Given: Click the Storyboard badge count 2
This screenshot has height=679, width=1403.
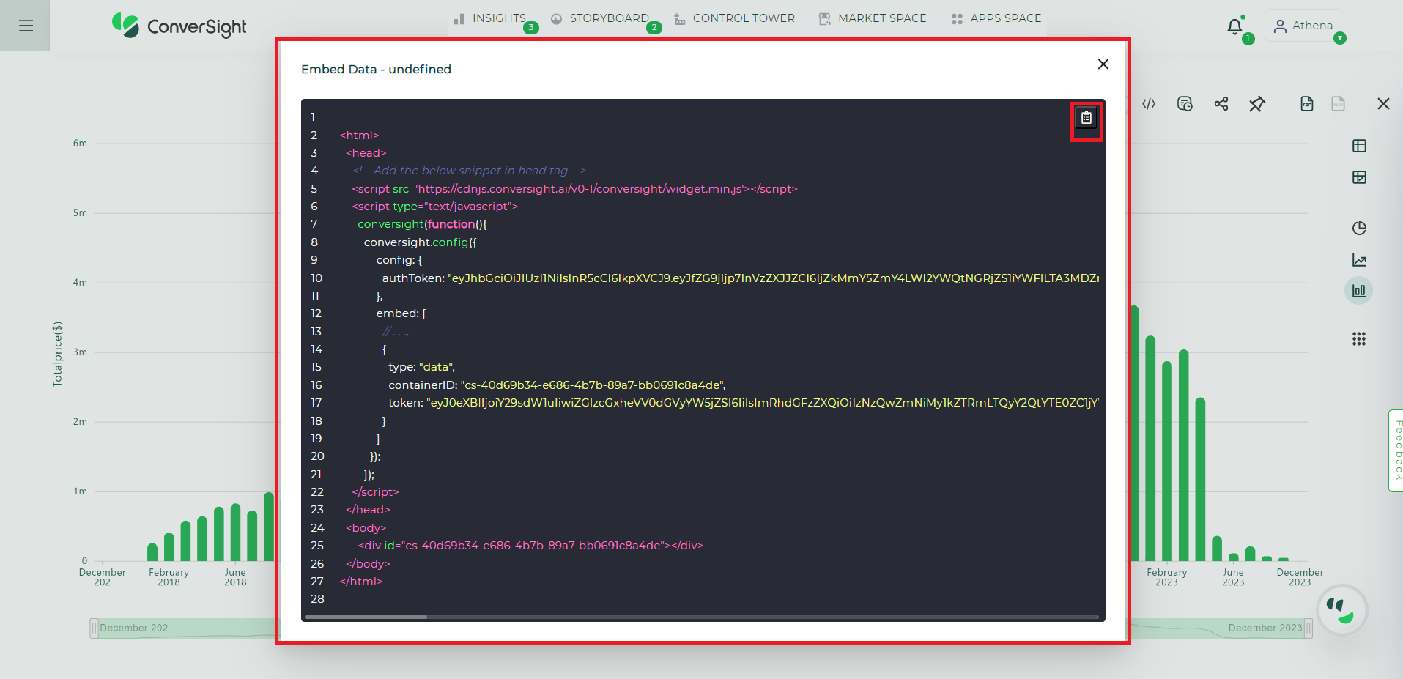Looking at the screenshot, I should [654, 28].
